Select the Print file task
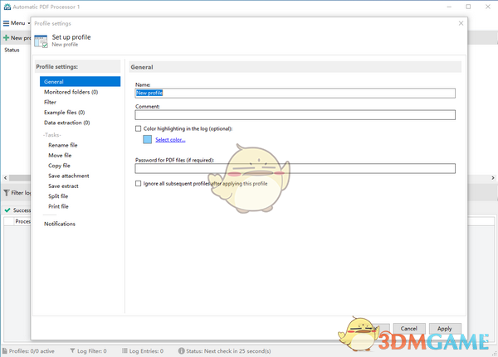This screenshot has height=357, width=498. click(x=58, y=206)
